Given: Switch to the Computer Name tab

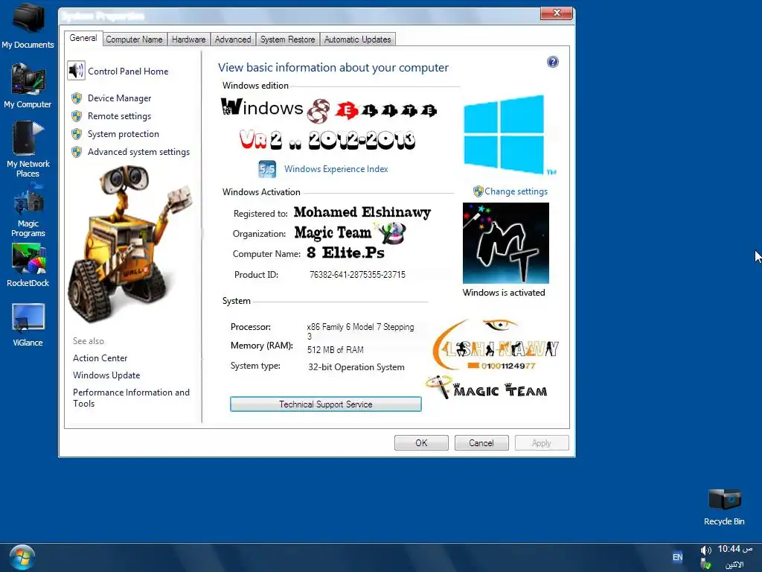Looking at the screenshot, I should pyautogui.click(x=134, y=39).
